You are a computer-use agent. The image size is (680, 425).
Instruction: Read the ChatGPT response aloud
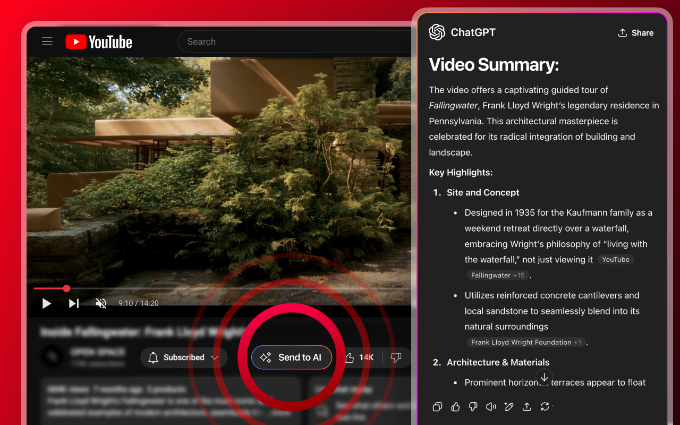click(491, 407)
